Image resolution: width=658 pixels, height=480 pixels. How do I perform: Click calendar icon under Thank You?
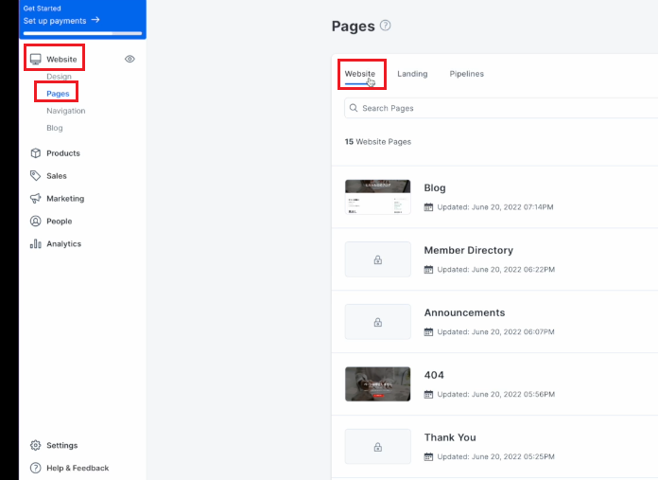click(x=428, y=456)
